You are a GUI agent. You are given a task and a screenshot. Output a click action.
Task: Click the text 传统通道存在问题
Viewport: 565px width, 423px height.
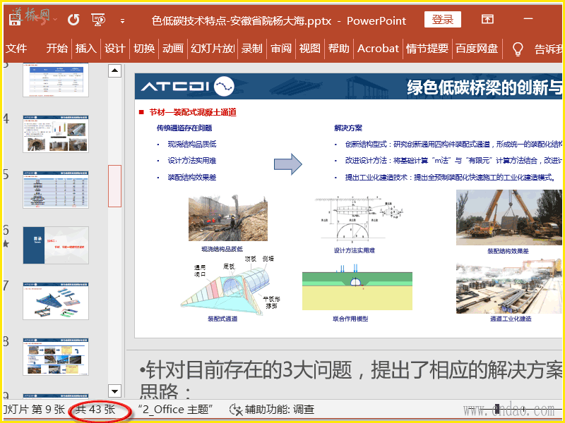pyautogui.click(x=184, y=128)
